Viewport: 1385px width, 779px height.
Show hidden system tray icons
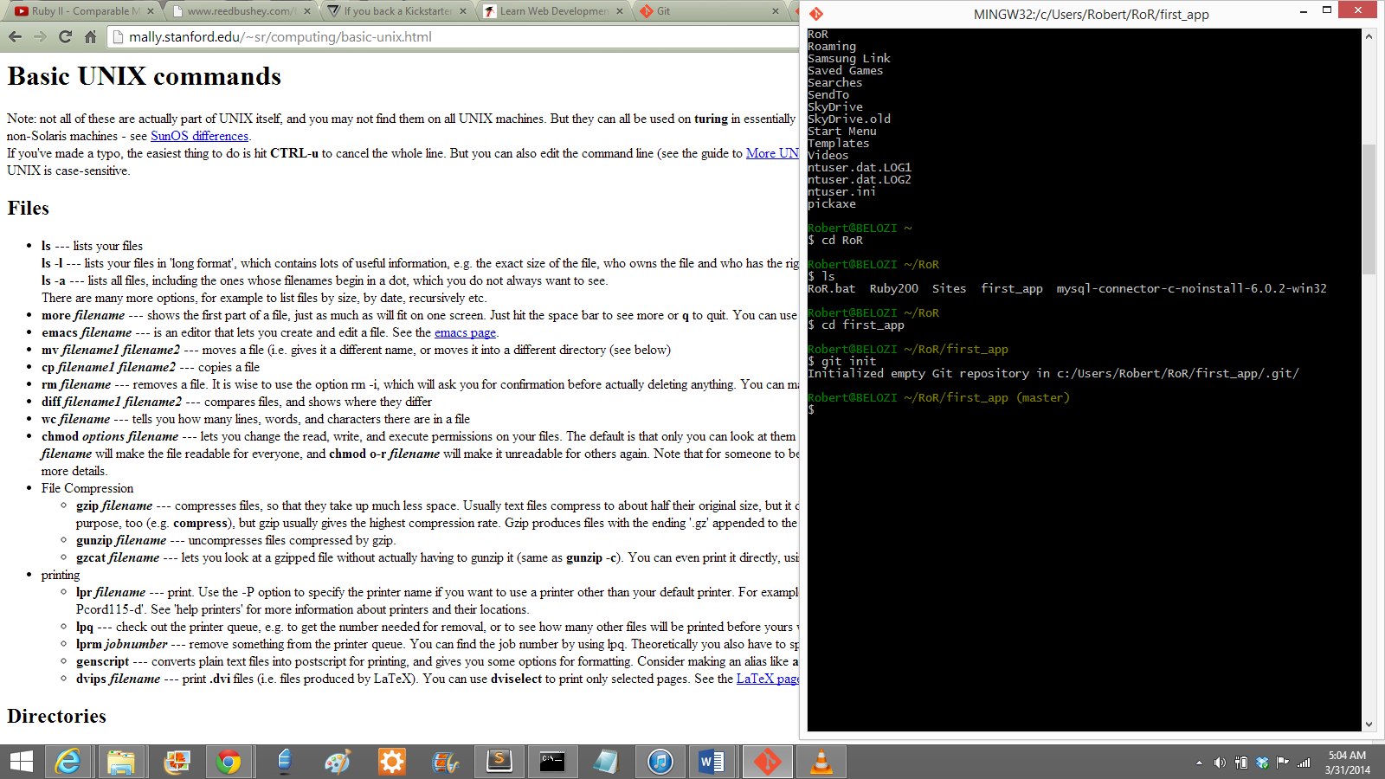pyautogui.click(x=1199, y=763)
